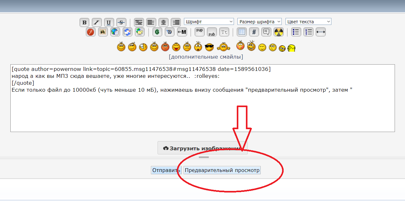405x201 pixels.
Task: Insert the sad frowning smiley
Action: click(x=187, y=47)
